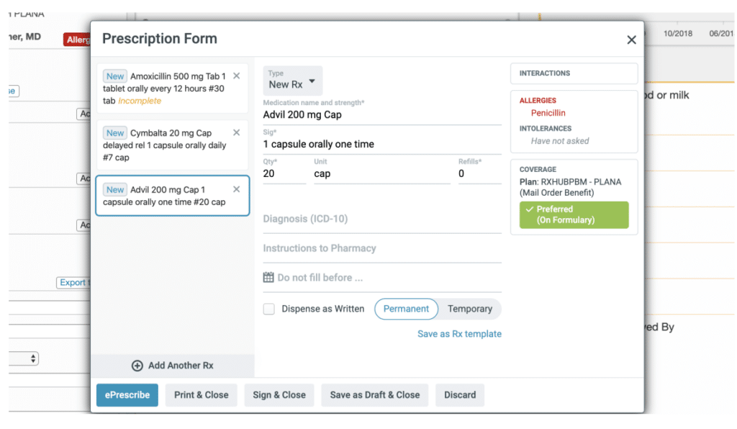Click the ePrescribe button
The width and height of the screenshot is (737, 429).
pyautogui.click(x=127, y=394)
